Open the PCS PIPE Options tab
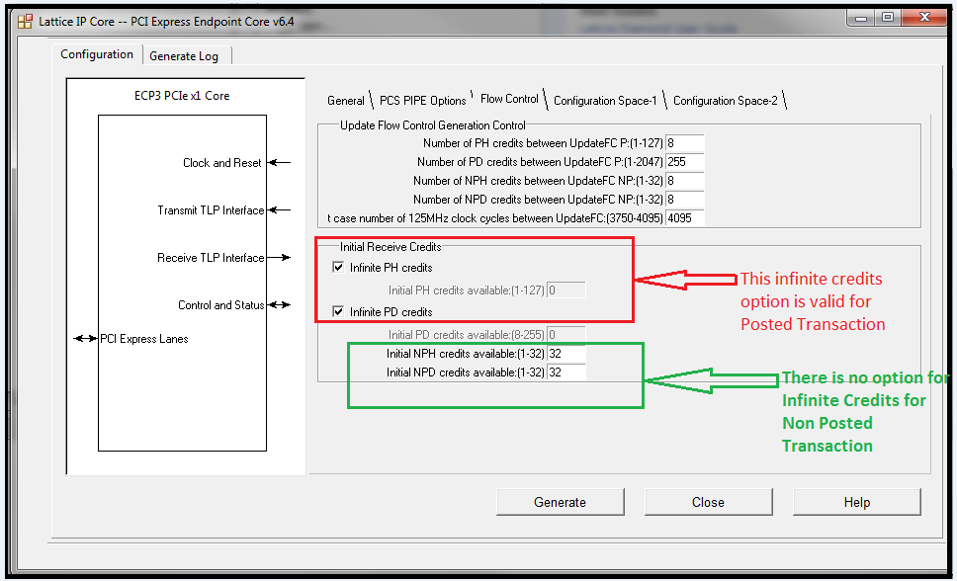This screenshot has height=581, width=957. pyautogui.click(x=422, y=101)
